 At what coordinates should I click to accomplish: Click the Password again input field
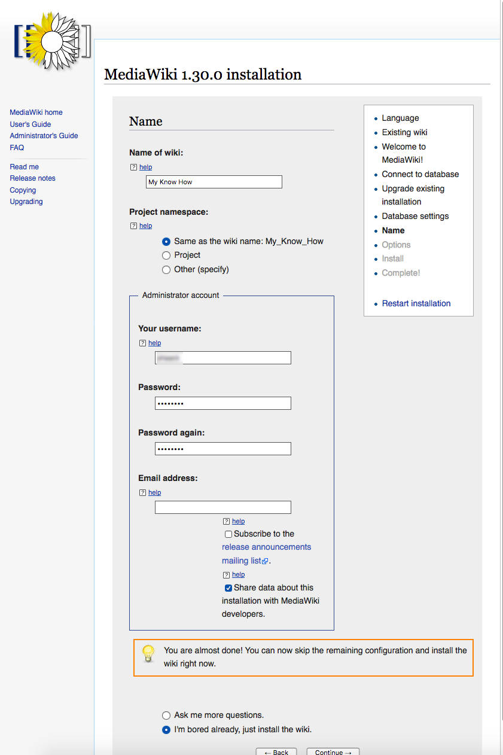tap(223, 449)
